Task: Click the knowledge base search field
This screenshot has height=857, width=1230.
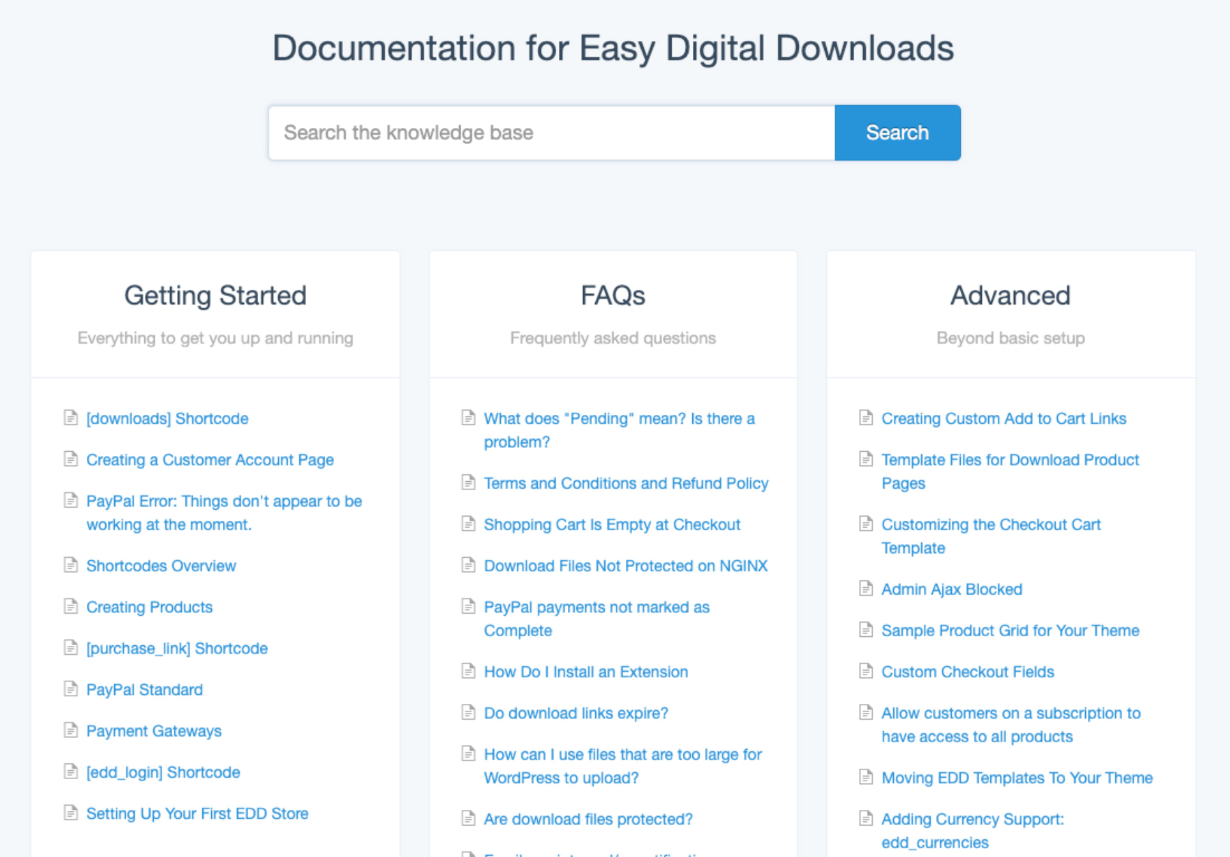Action: pos(547,132)
